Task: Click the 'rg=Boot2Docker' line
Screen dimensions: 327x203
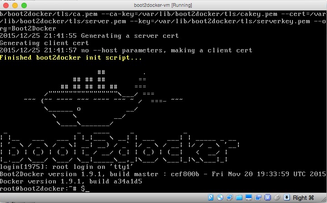Action: point(28,28)
